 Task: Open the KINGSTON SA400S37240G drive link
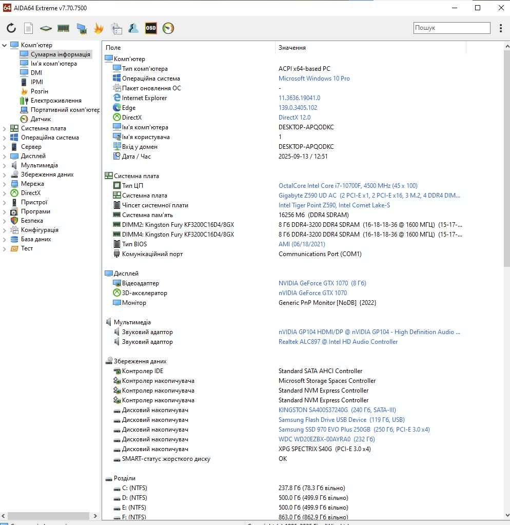point(337,410)
